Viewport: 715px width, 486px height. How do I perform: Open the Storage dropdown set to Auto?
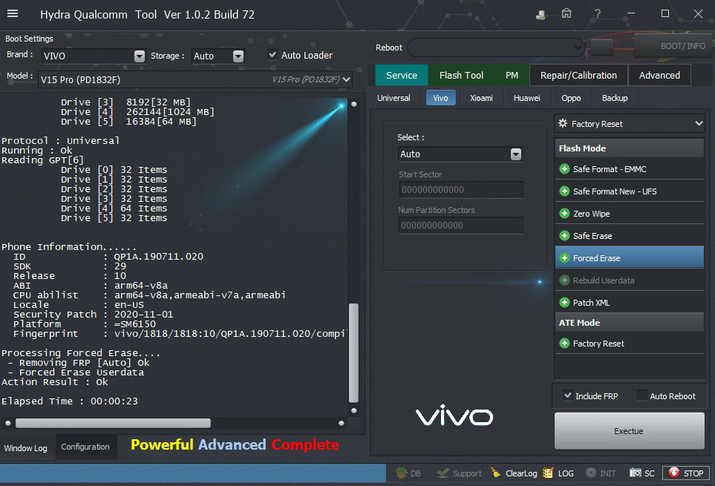pos(218,56)
